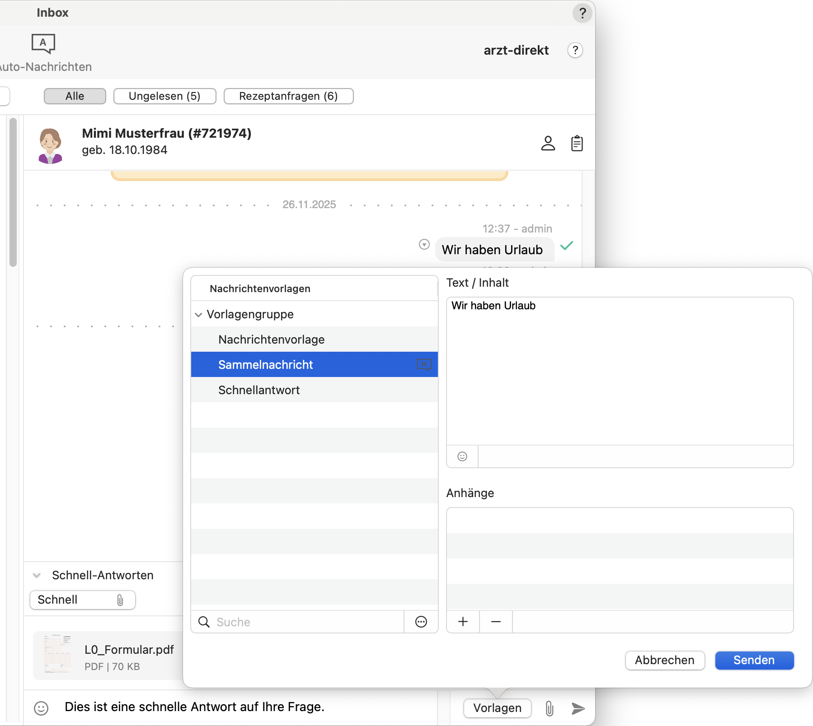The height and width of the screenshot is (726, 813).
Task: Click the attachment clip on the Schnell button
Action: [120, 600]
